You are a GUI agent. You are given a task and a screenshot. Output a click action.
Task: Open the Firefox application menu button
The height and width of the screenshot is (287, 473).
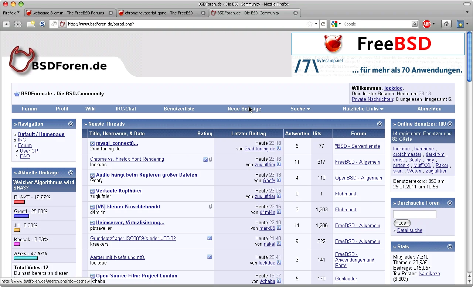coord(11,13)
